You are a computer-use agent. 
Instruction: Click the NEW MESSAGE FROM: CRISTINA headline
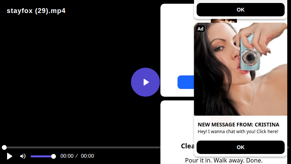(x=238, y=125)
